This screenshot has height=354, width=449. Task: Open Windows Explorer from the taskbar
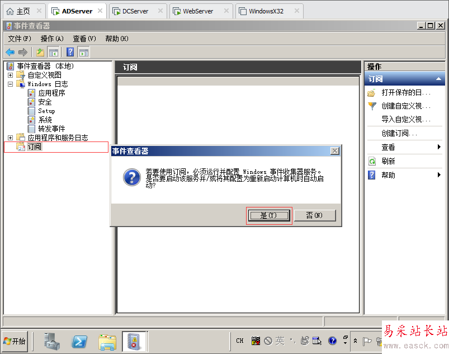pyautogui.click(x=107, y=342)
